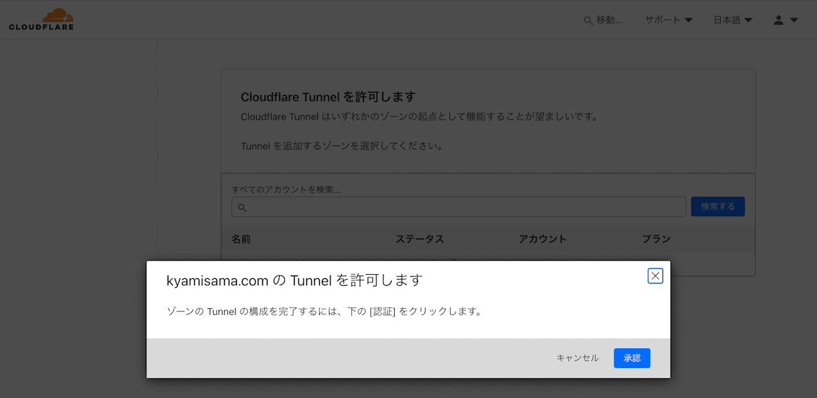Click the Cloudflare Tunnel を許可します heading
Viewport: 817px width, 398px height.
point(328,97)
